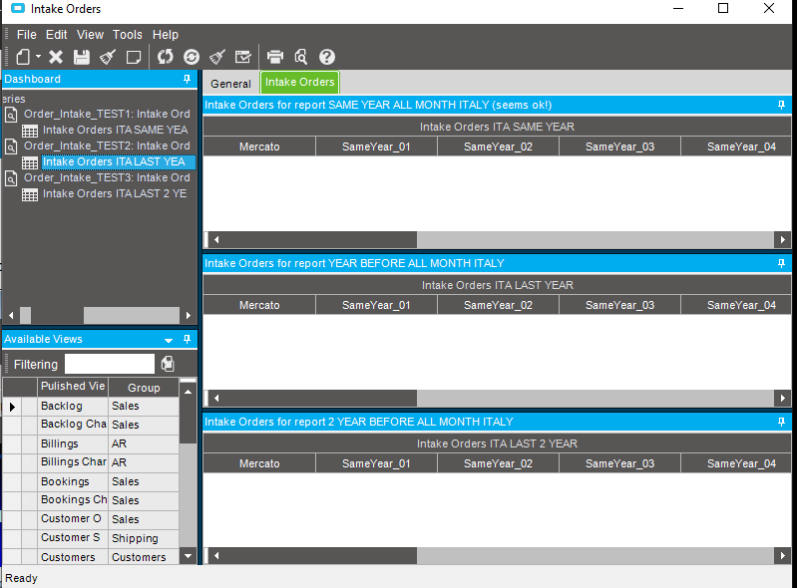Click the Print toolbar icon
The image size is (797, 588).
tap(275, 57)
